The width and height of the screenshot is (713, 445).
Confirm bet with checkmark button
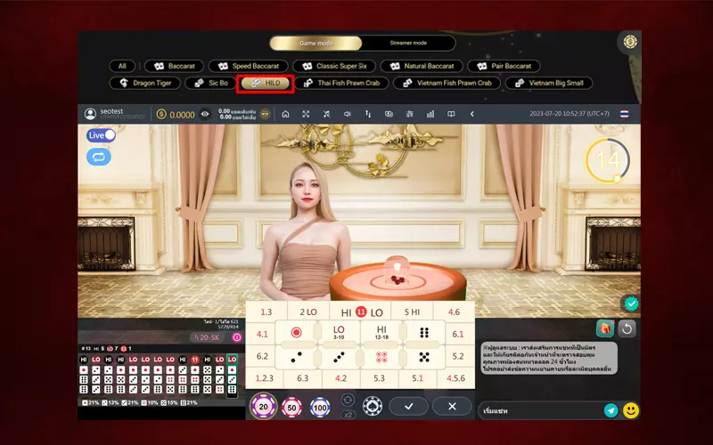point(409,406)
